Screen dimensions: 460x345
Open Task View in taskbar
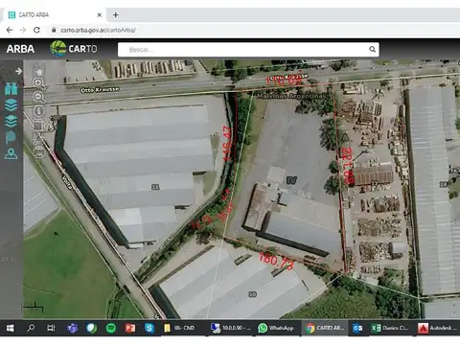click(51, 328)
